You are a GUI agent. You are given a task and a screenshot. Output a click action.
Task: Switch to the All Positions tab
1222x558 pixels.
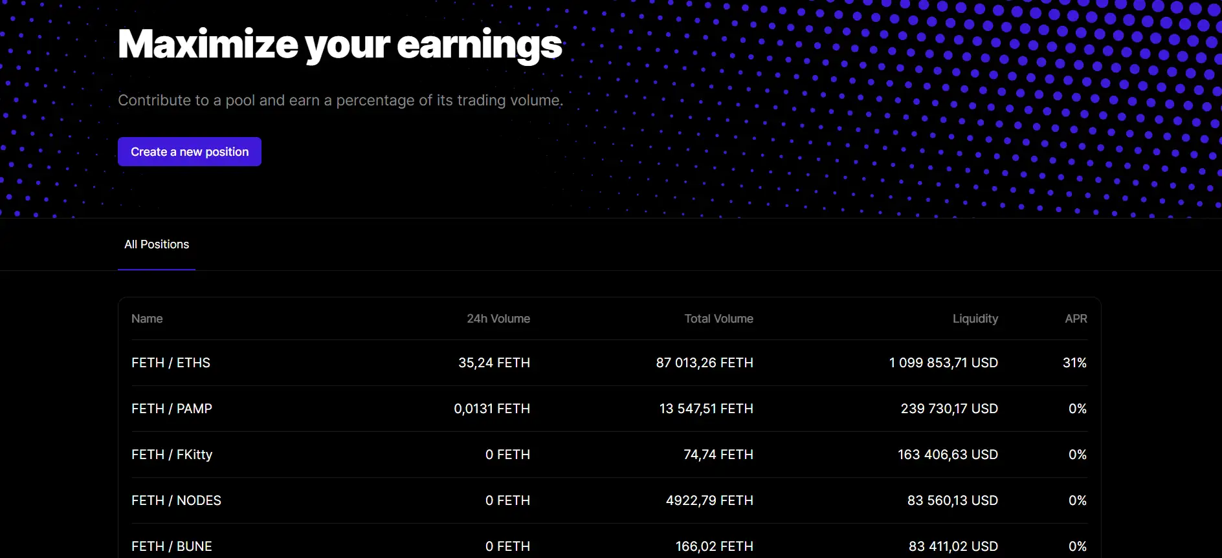157,244
